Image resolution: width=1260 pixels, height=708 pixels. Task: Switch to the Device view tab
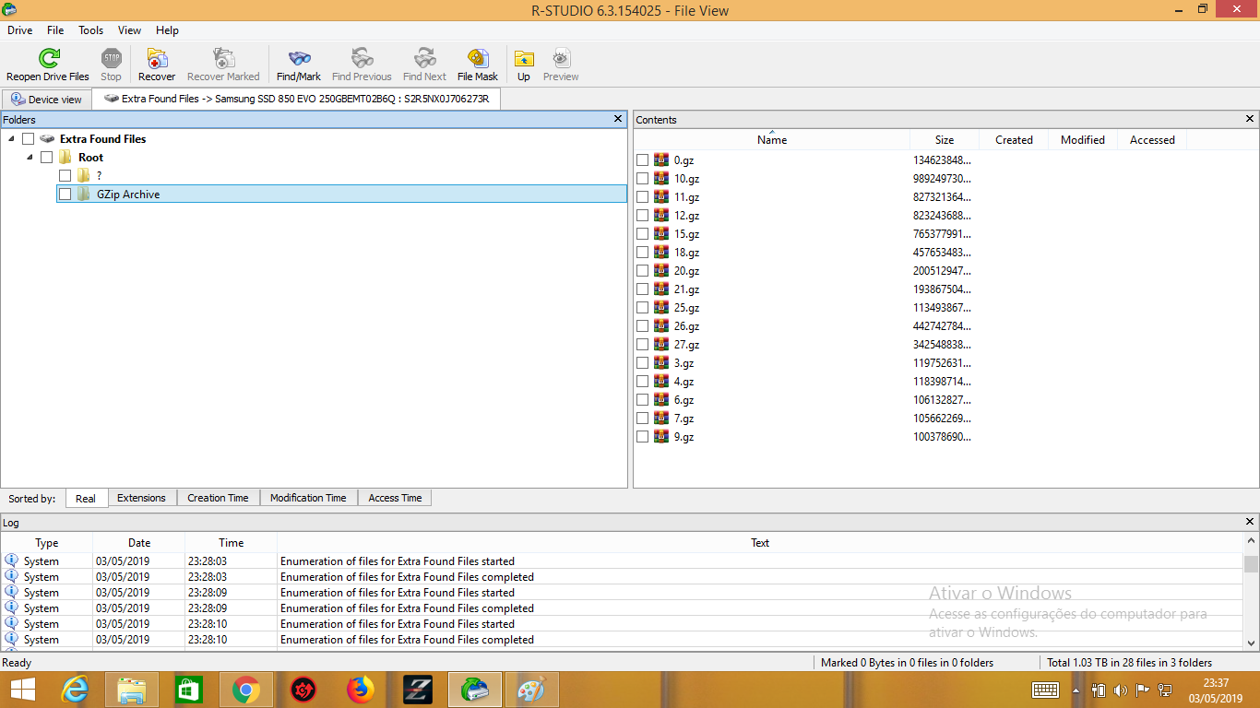pos(46,100)
